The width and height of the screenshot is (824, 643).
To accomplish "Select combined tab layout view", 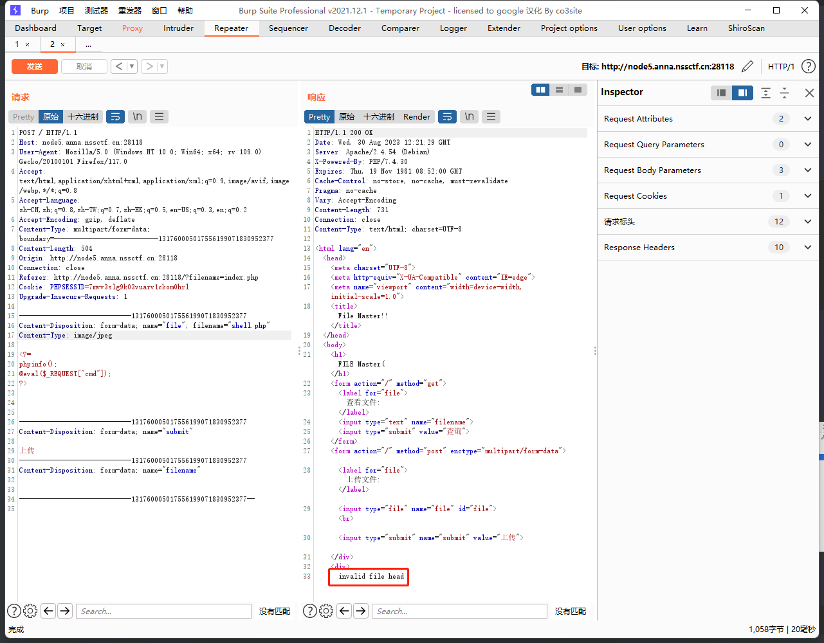I will coord(578,90).
